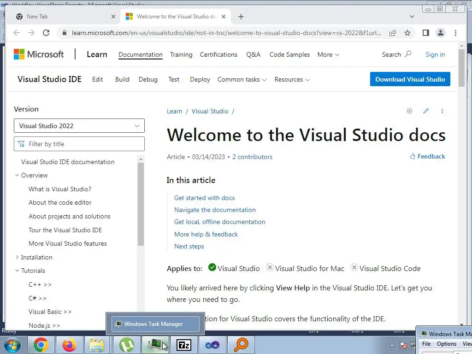Open the article more options dots

[442, 111]
